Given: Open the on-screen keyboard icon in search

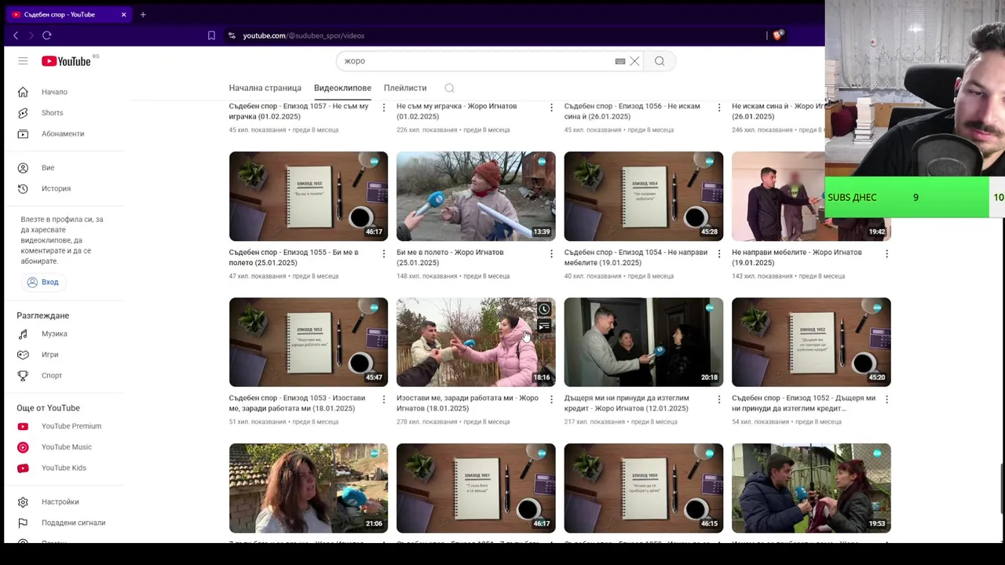Looking at the screenshot, I should [620, 61].
